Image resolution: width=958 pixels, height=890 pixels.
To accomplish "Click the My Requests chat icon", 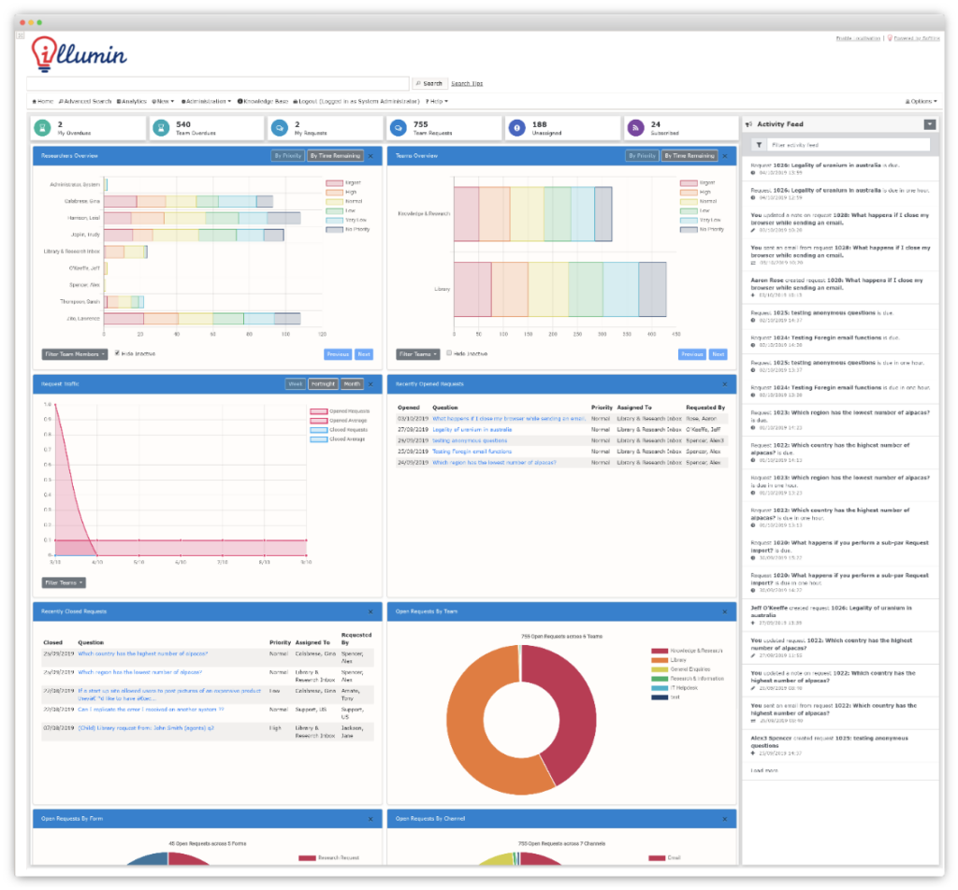I will click(x=279, y=127).
